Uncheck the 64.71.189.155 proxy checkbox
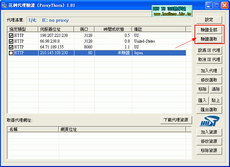Screen dimensions: 230x167 coord(11,47)
